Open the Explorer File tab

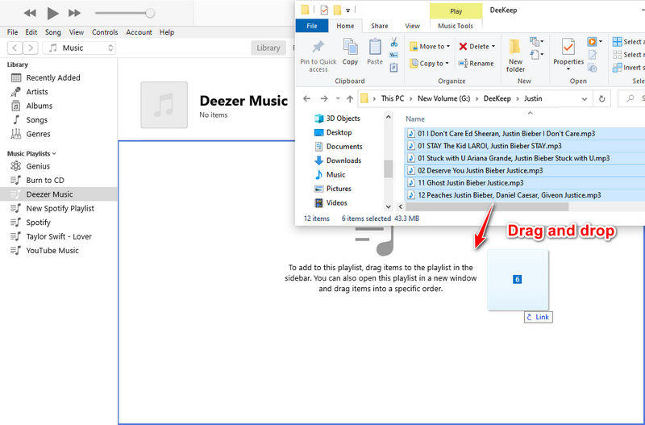[x=312, y=26]
